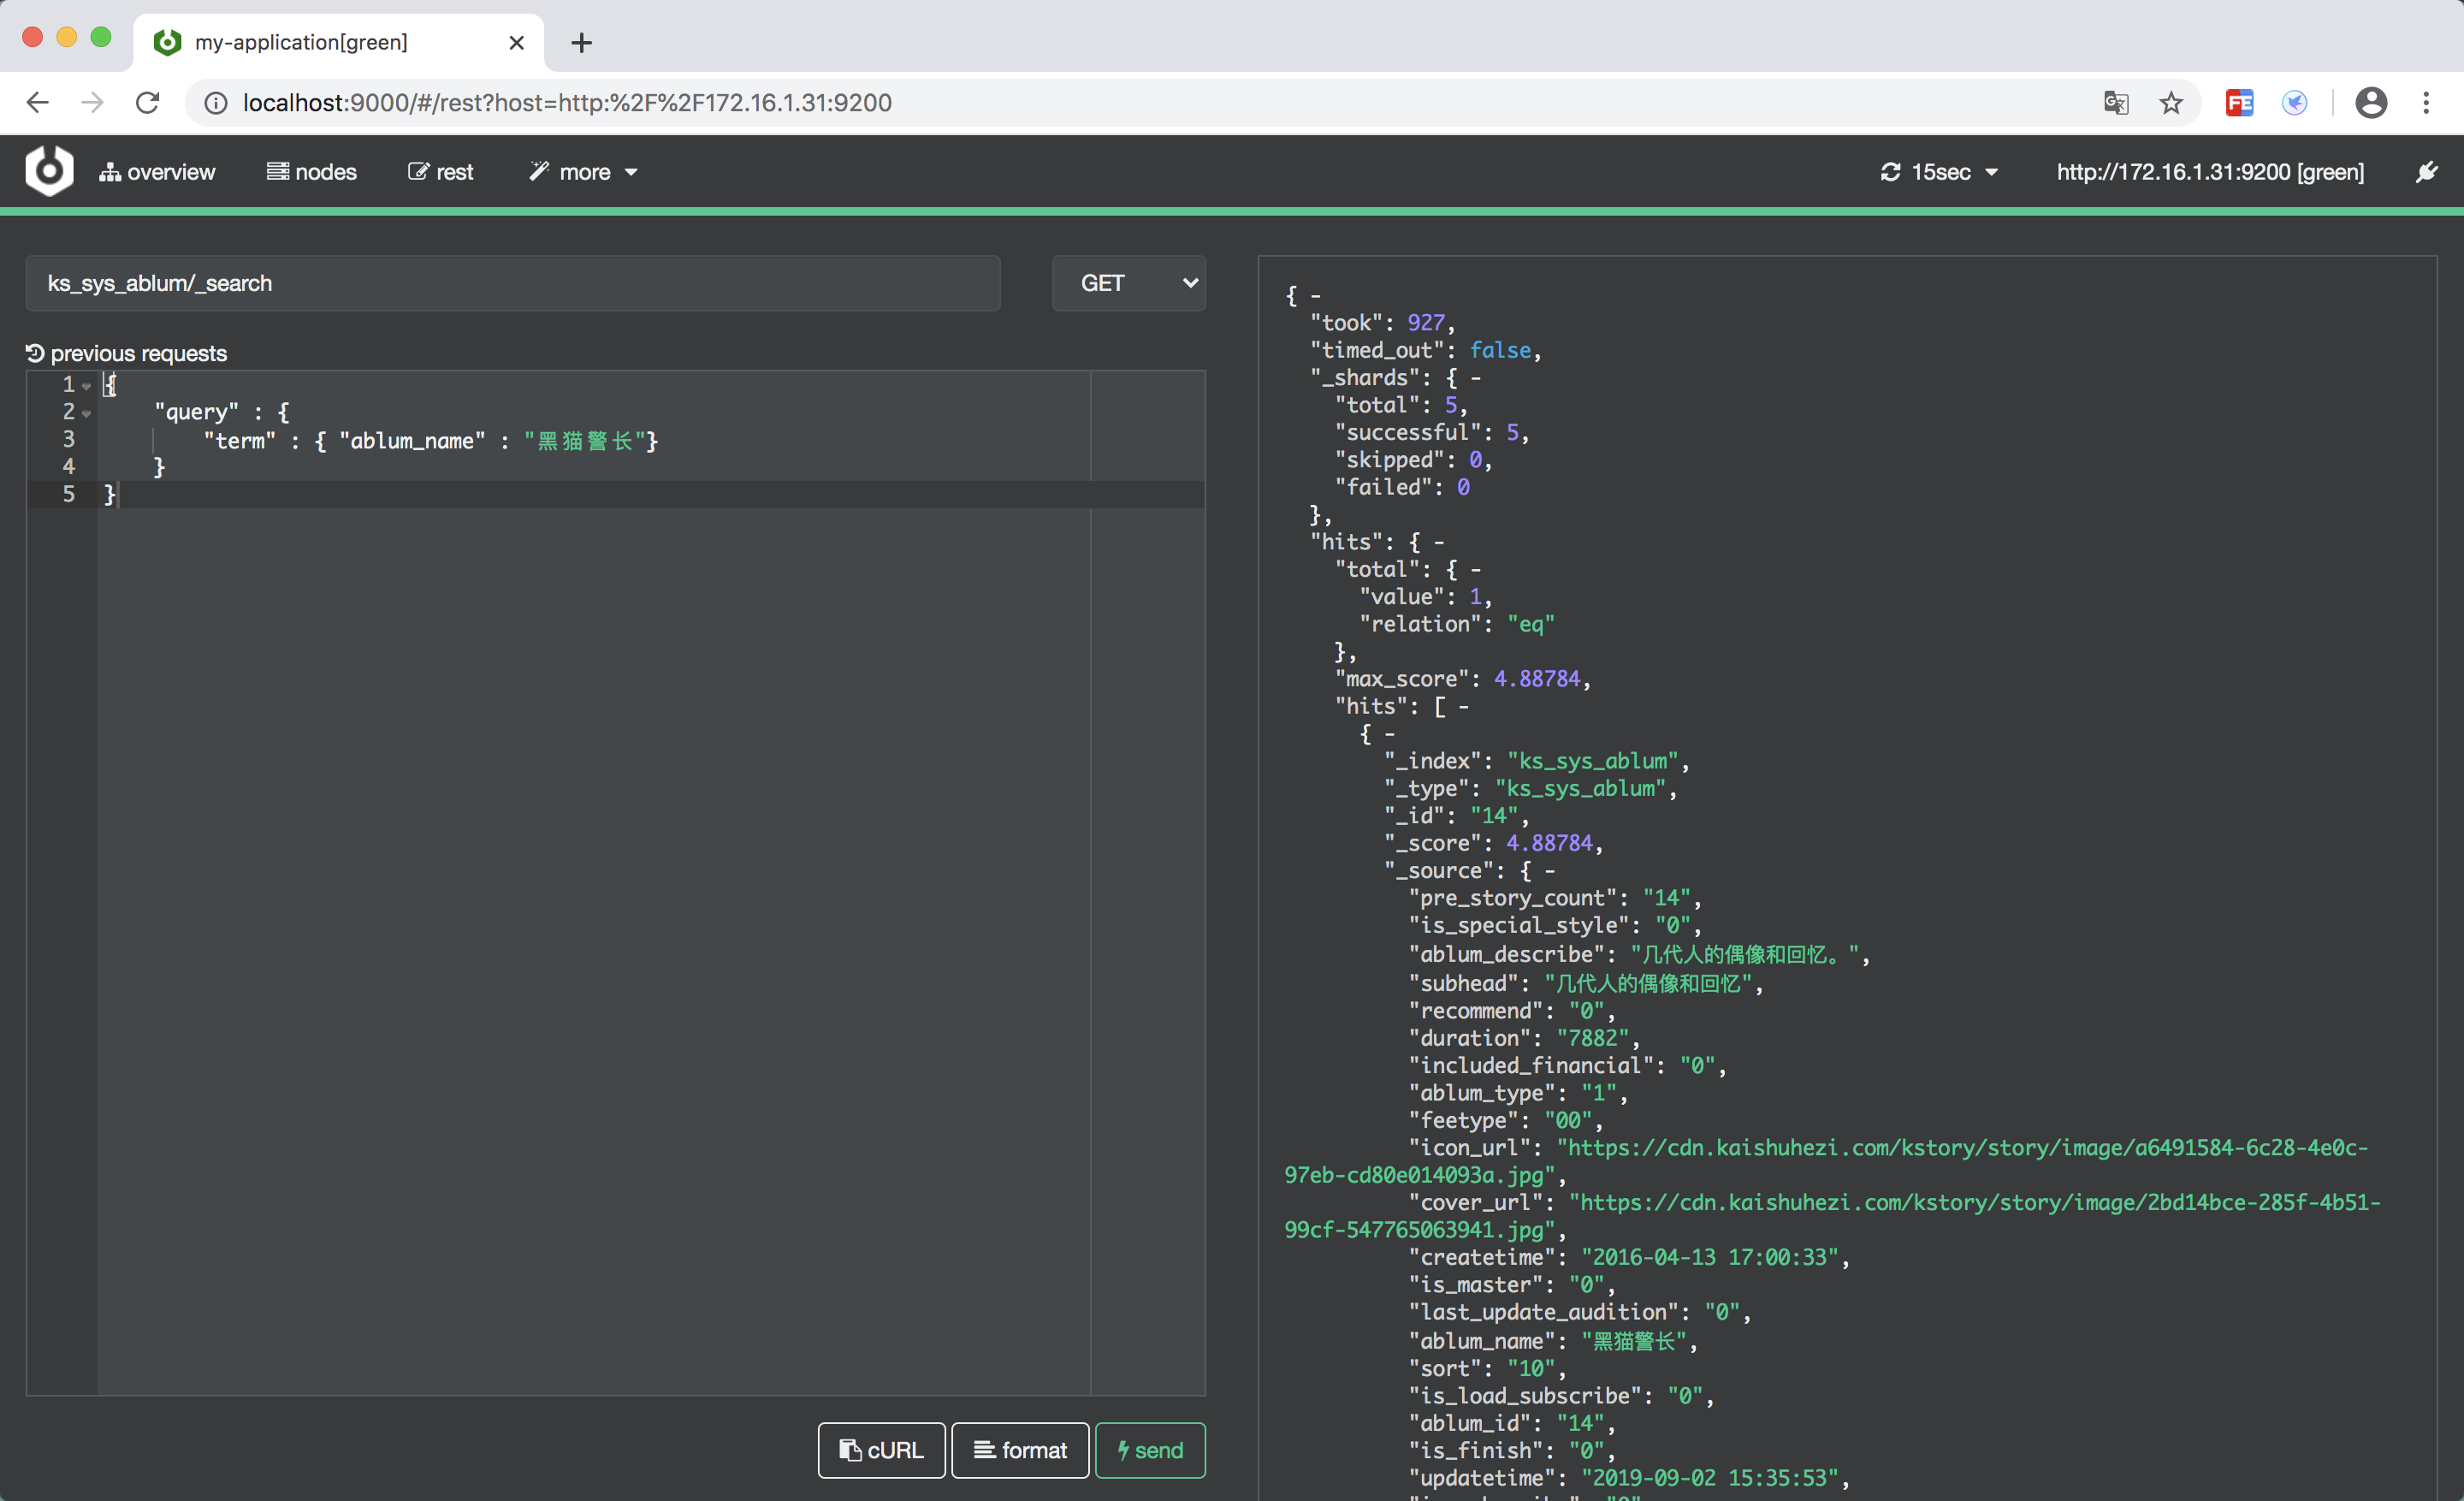Send the REST request
The image size is (2464, 1501).
pos(1150,1449)
